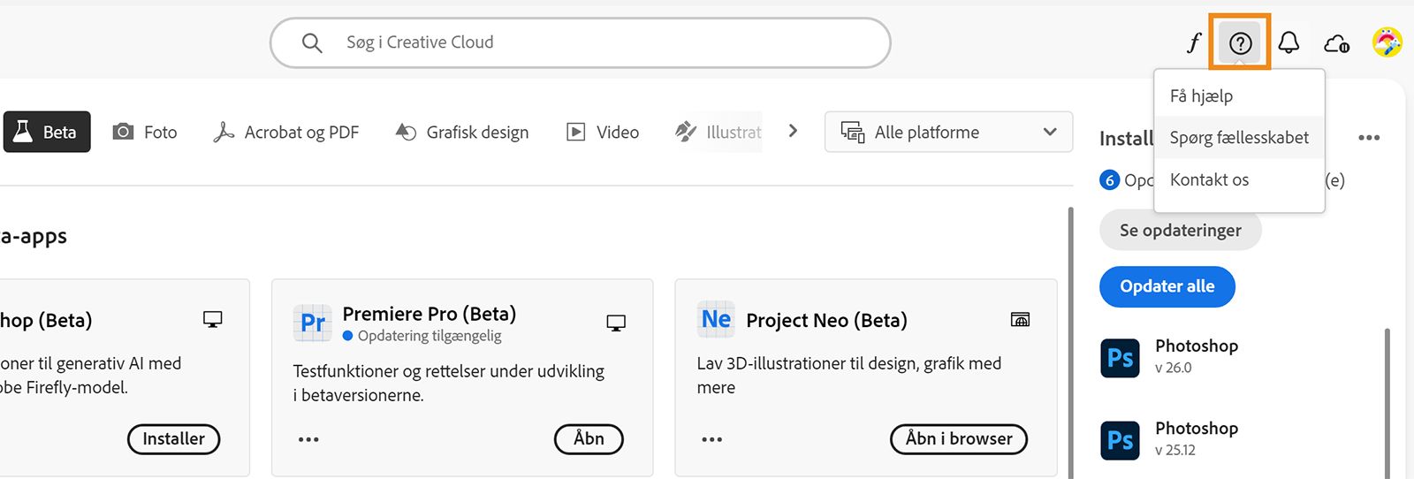The image size is (1414, 479).
Task: Click the installed apps panel scrollbar
Action: click(x=1387, y=403)
